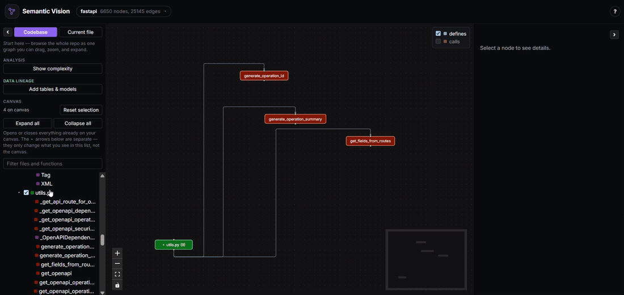Click the '6650 nodes, 25145 edges' text
624x295 pixels.
(x=130, y=11)
